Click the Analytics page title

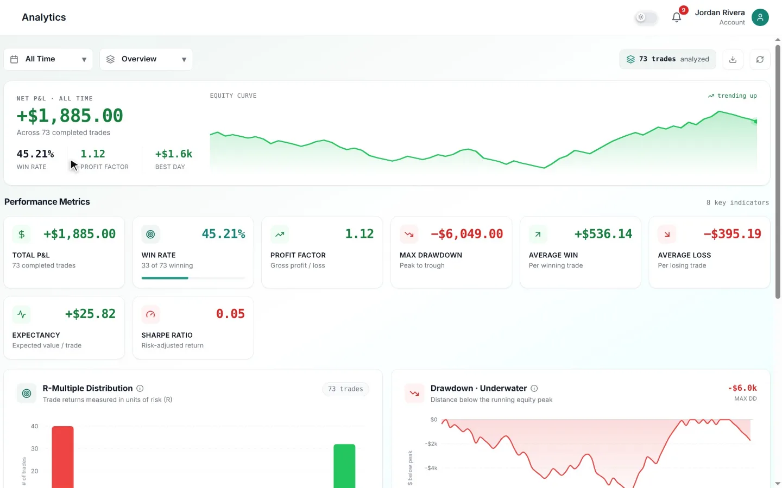tap(44, 17)
